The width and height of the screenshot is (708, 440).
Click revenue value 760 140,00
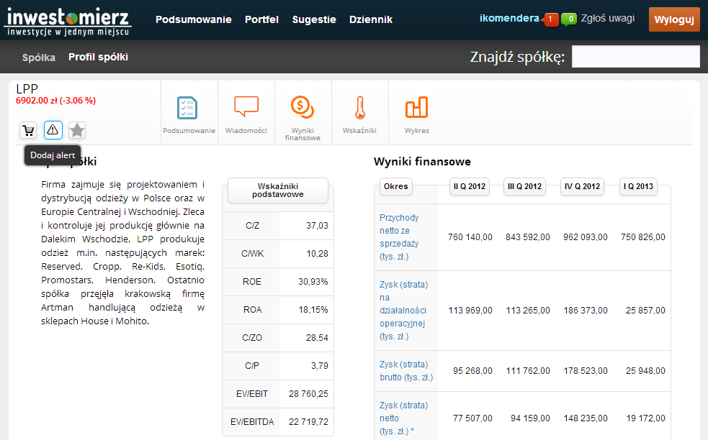click(470, 237)
